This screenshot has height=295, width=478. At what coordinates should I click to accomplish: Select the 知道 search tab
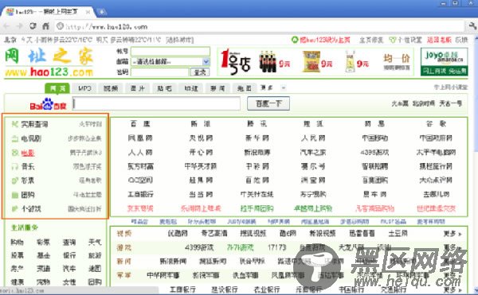[191, 88]
